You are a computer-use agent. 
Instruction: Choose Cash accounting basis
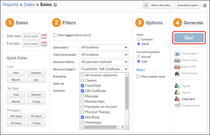(x=139, y=61)
